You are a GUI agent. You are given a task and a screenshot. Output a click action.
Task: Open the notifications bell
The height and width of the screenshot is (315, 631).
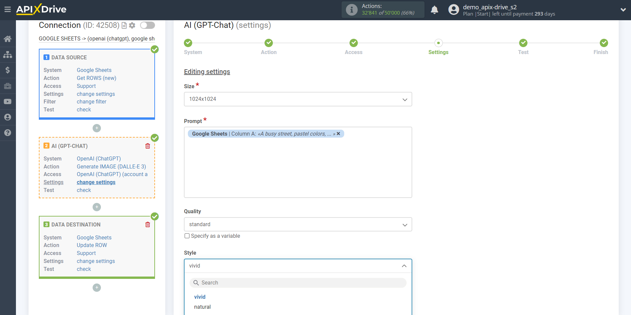coord(434,10)
